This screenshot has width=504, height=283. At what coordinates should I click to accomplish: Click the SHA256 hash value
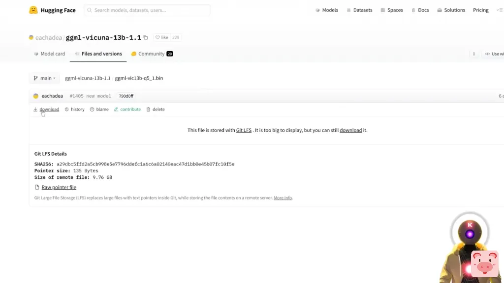pos(146,164)
